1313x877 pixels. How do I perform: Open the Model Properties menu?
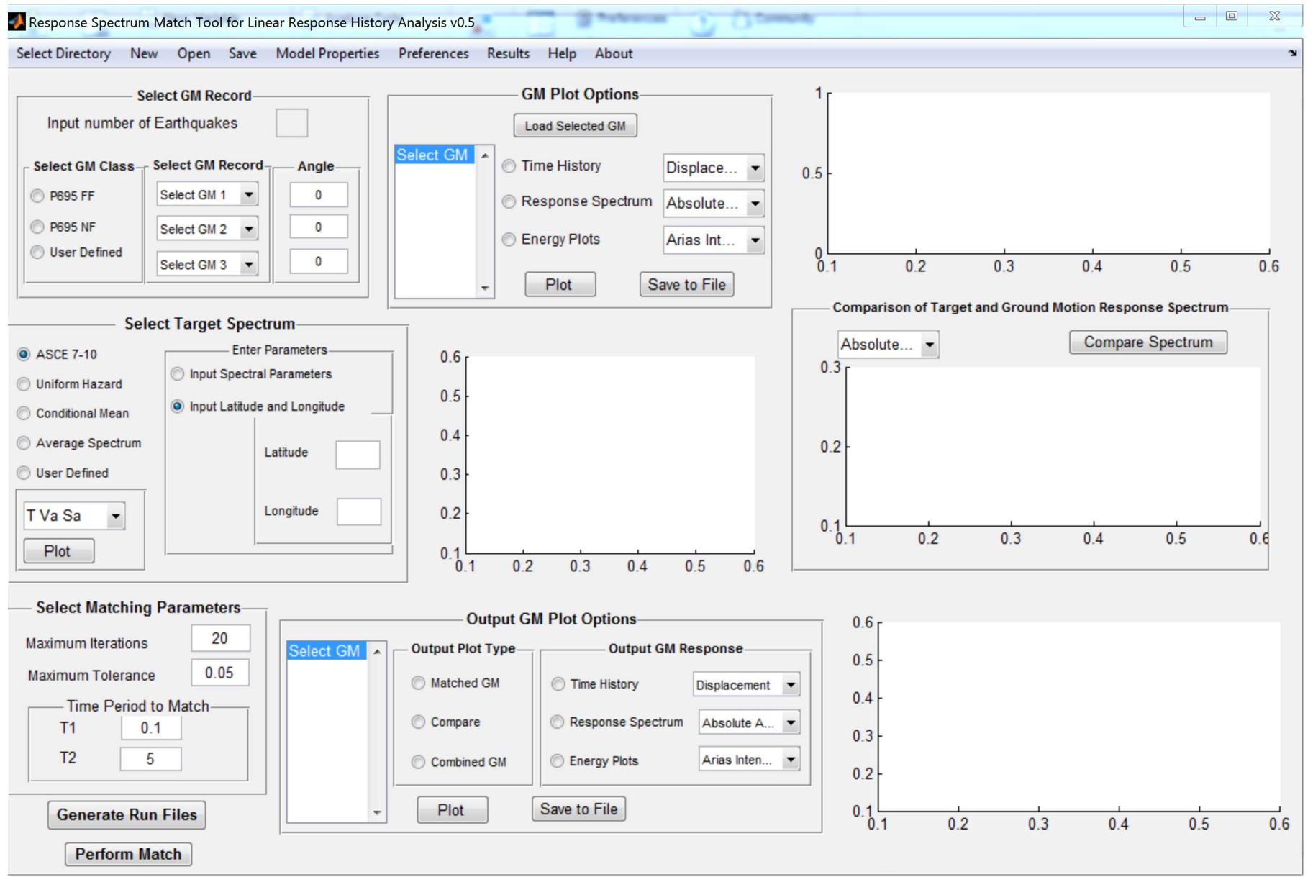(x=327, y=53)
